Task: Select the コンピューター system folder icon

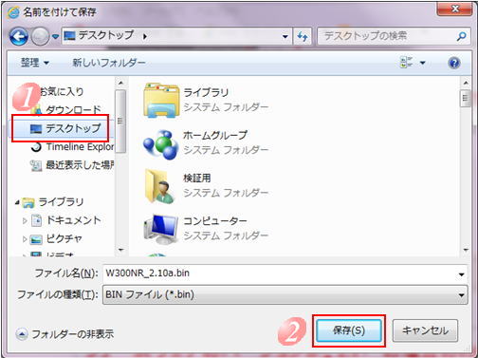Action: point(160,229)
